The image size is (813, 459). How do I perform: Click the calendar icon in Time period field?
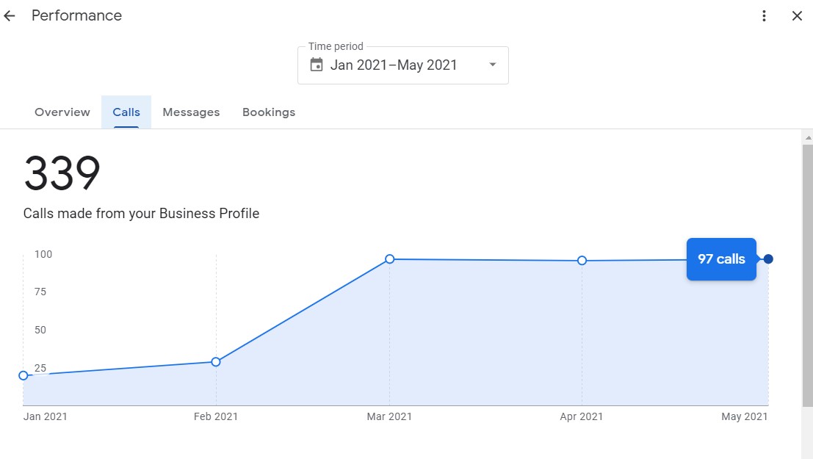click(317, 65)
